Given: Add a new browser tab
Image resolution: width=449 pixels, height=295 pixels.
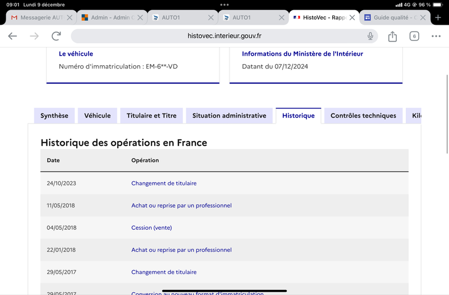Looking at the screenshot, I should coord(438,17).
